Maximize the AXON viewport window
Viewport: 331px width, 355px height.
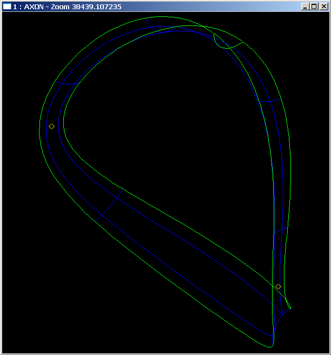(314, 6)
